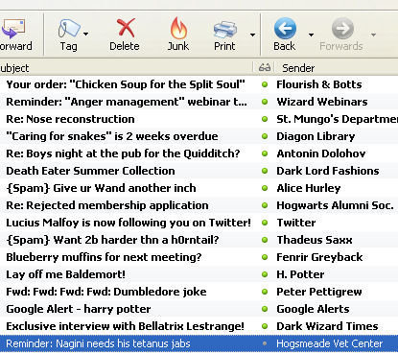Image resolution: width=398 pixels, height=354 pixels.
Task: Open "Chicken Soup for the Split Soul" order email
Action: coord(126,84)
